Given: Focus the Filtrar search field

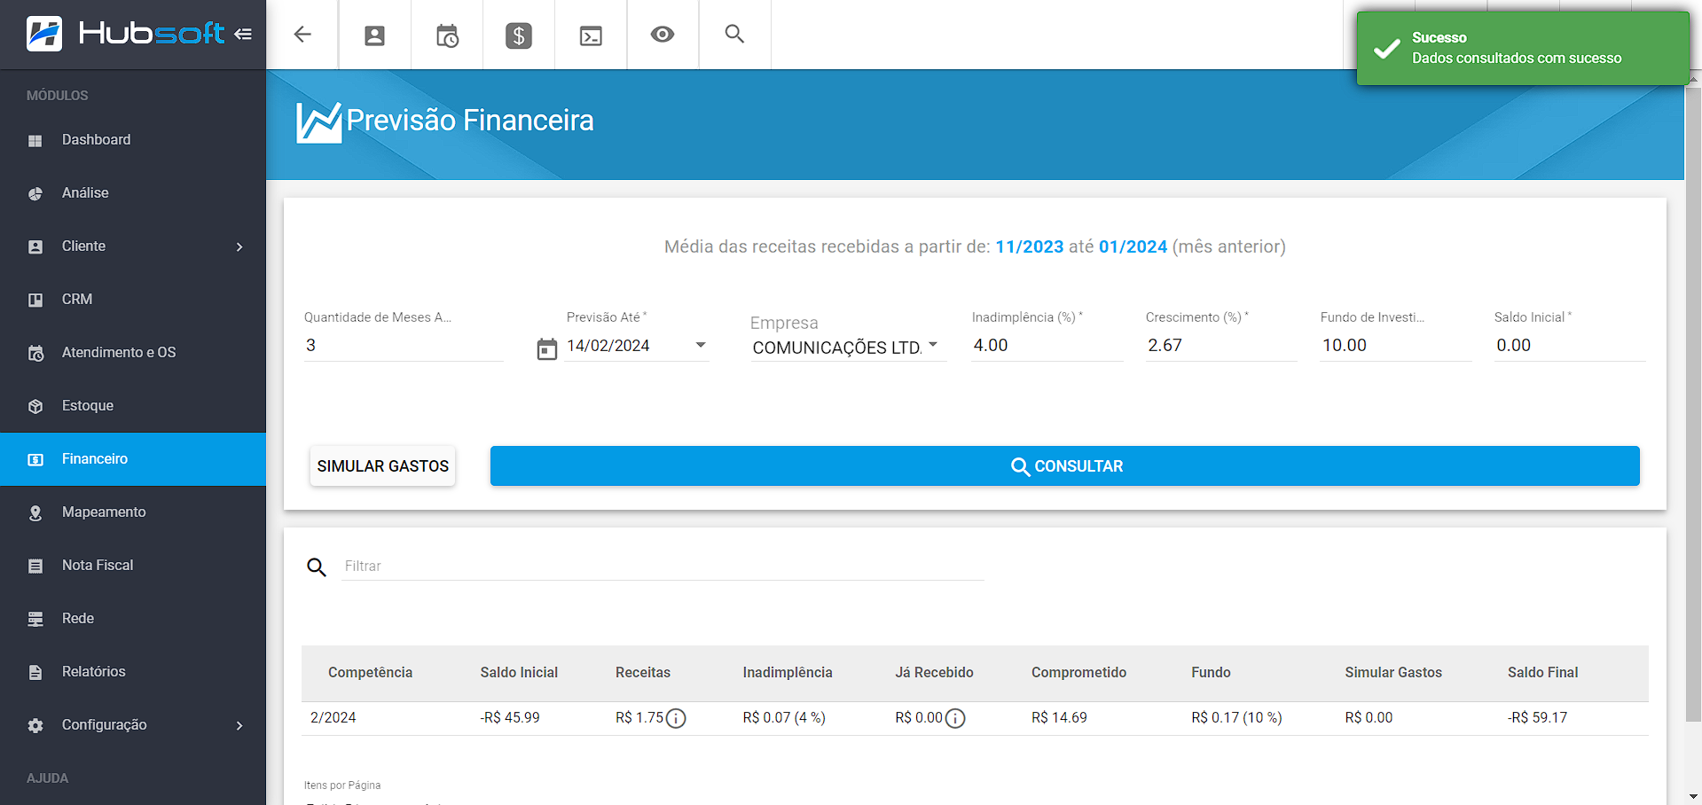Looking at the screenshot, I should pos(663,567).
